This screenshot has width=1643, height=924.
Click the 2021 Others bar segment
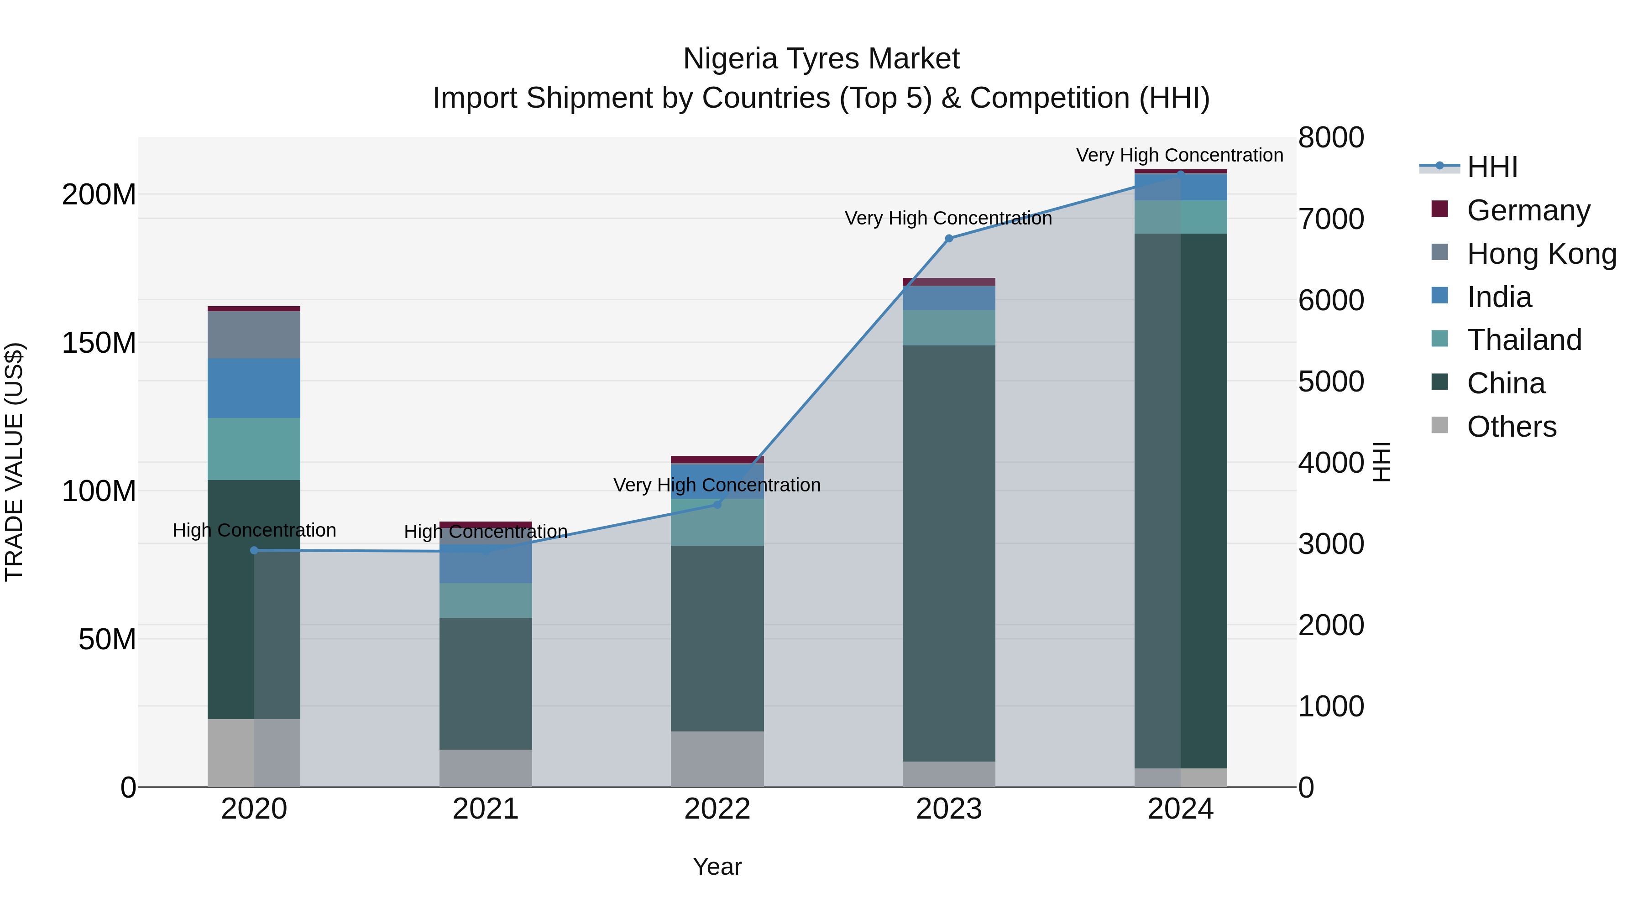click(x=486, y=768)
